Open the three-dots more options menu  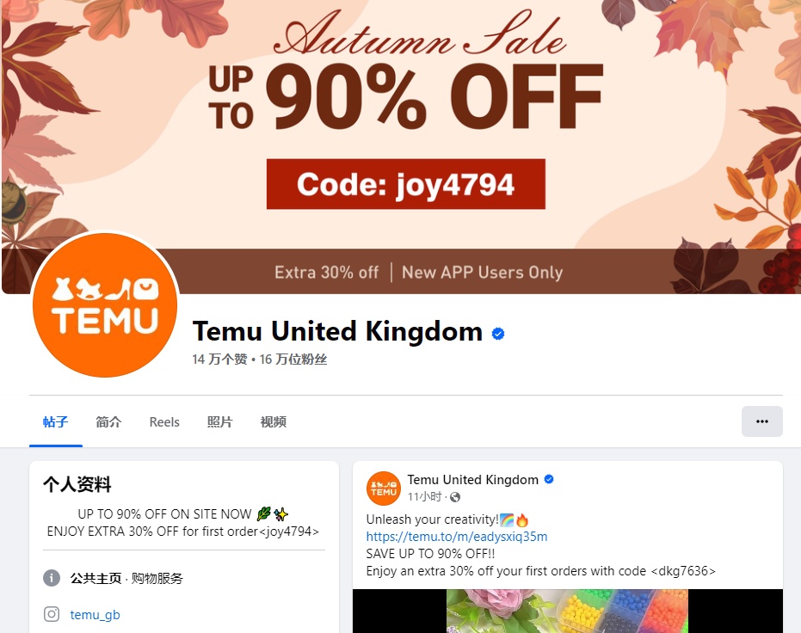(761, 421)
